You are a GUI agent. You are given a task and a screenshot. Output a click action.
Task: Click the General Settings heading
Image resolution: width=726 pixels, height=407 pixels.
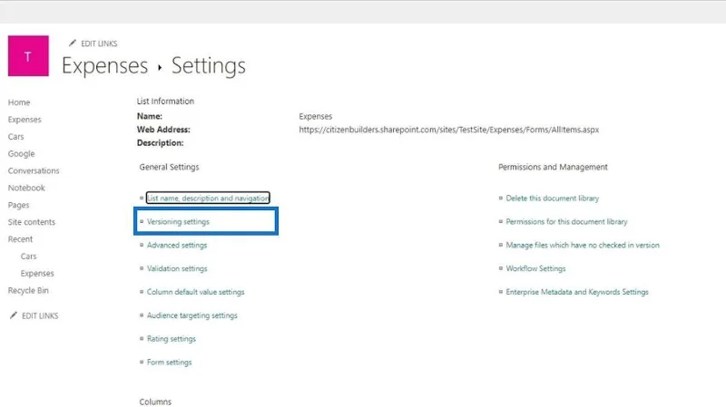point(169,167)
